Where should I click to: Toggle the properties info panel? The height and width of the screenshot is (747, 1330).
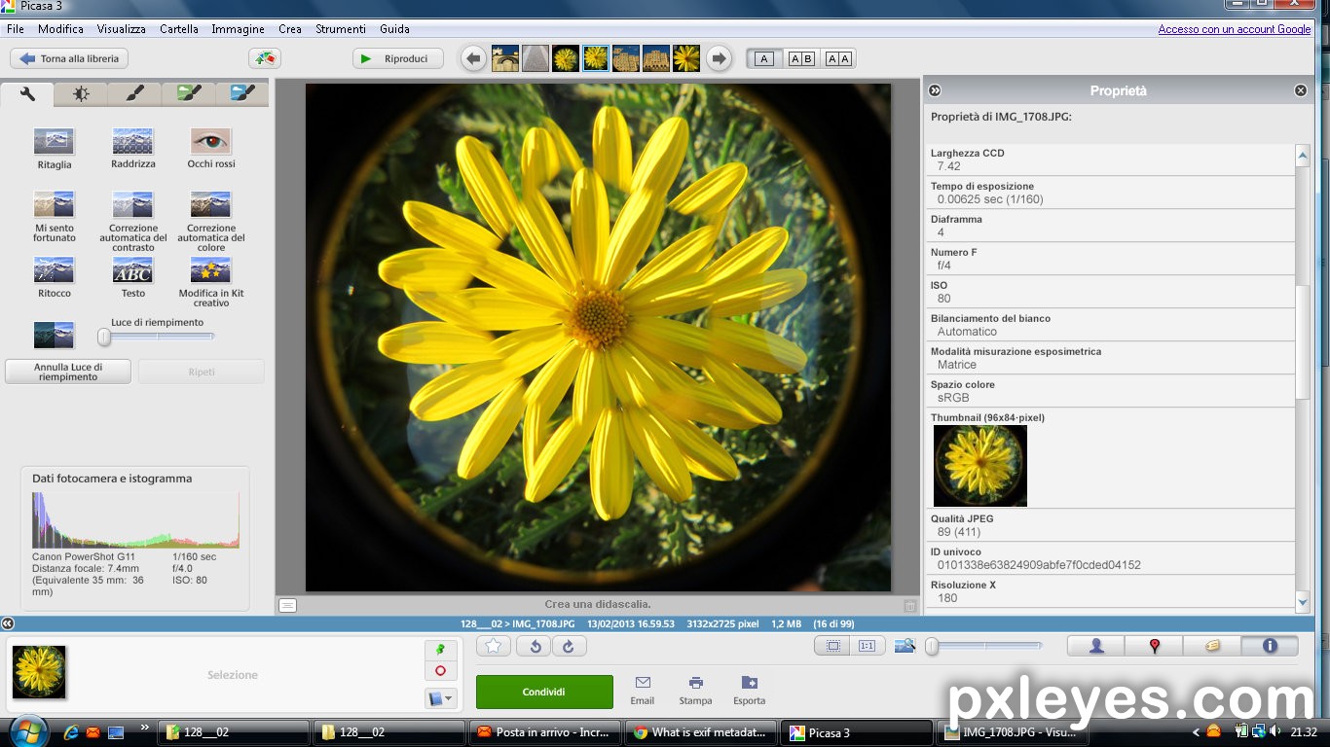click(x=1270, y=646)
